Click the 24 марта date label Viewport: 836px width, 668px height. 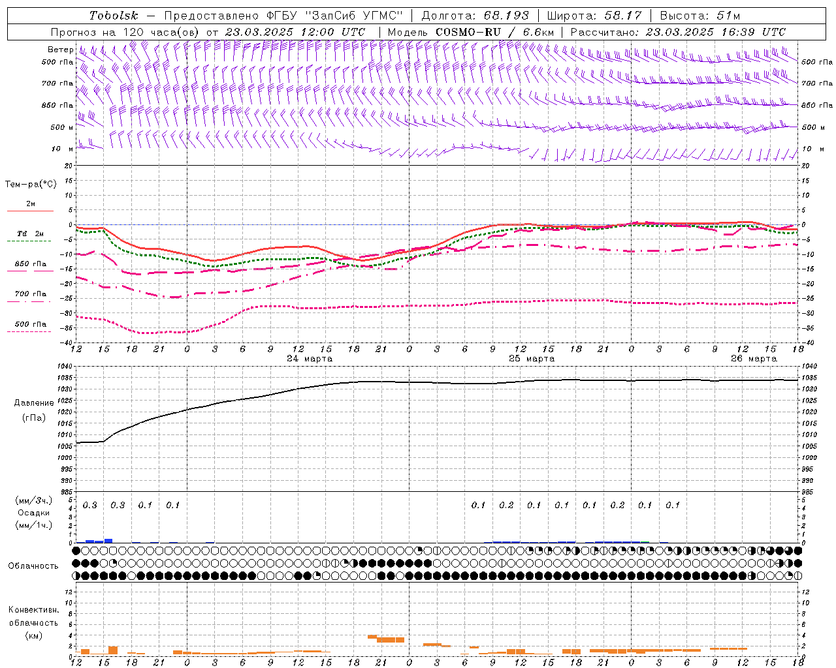tap(310, 359)
